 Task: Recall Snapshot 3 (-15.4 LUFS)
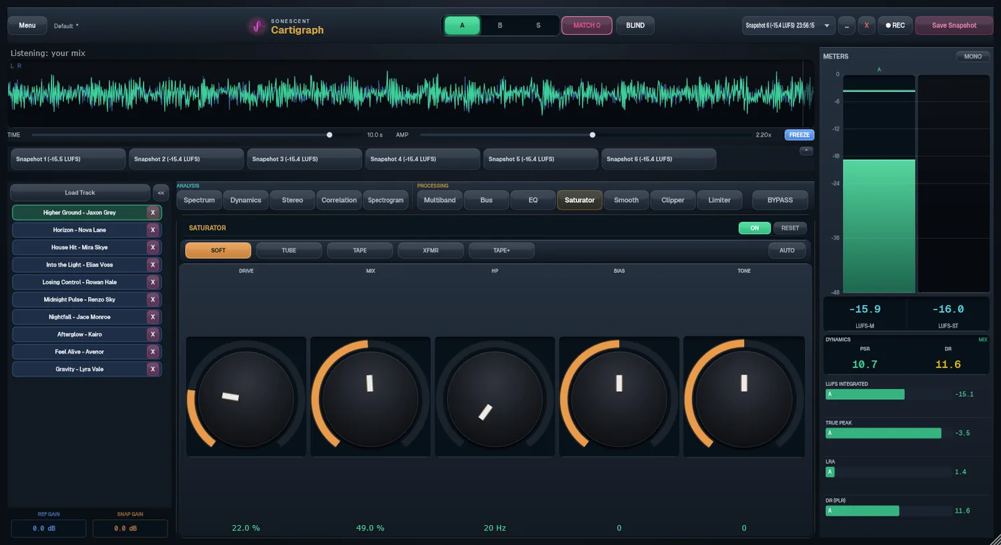click(304, 159)
